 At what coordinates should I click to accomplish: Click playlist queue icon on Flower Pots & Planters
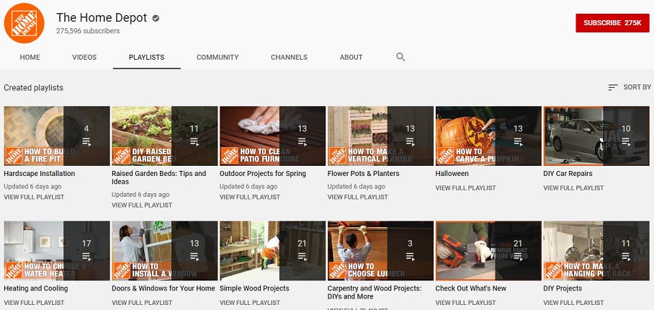[410, 141]
